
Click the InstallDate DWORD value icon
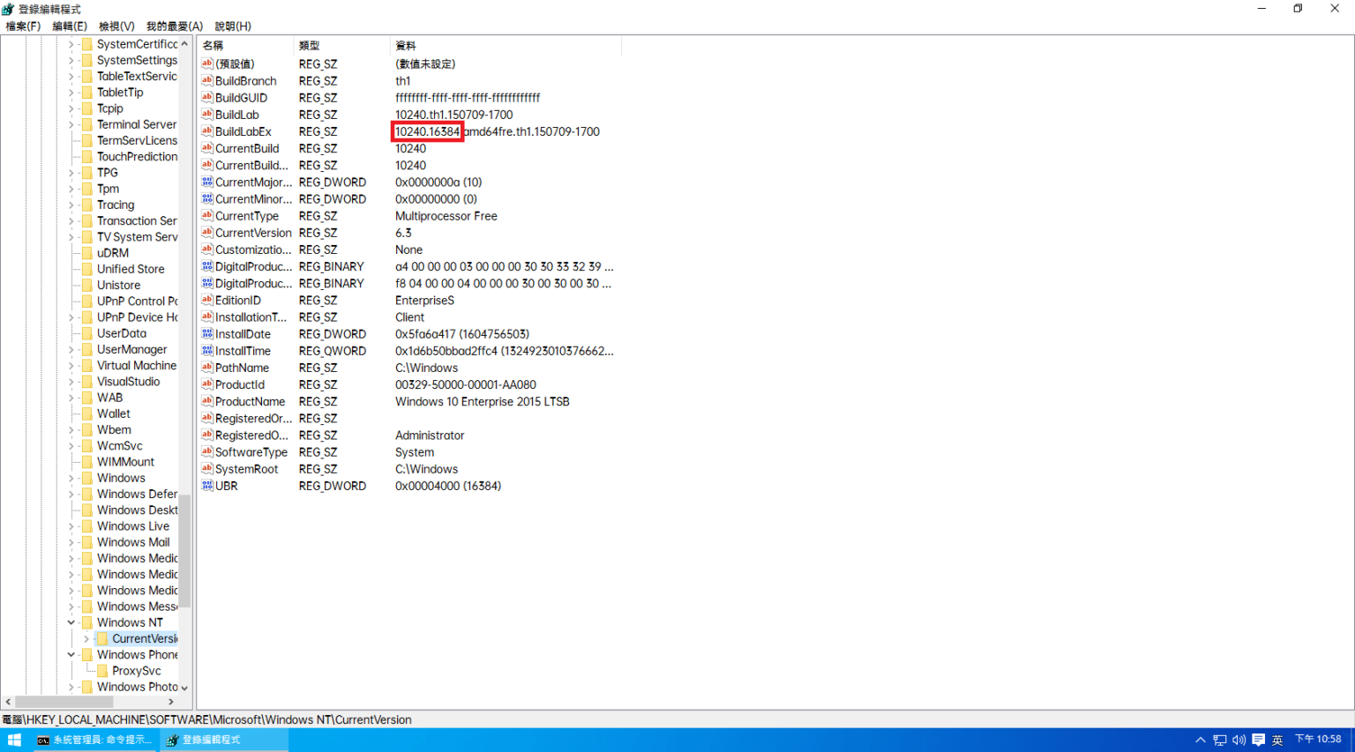click(207, 334)
